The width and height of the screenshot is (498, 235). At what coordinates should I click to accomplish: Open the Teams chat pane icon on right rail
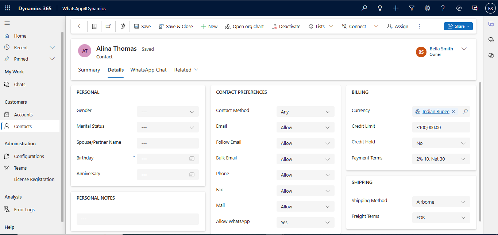[x=491, y=24]
